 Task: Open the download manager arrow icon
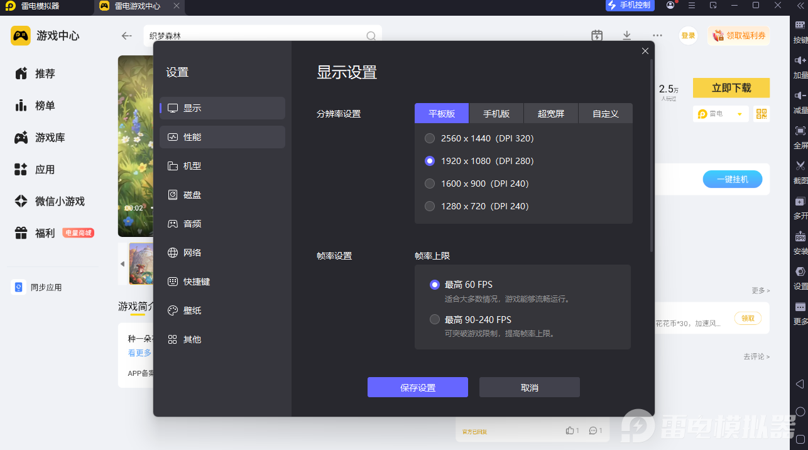[x=626, y=36]
